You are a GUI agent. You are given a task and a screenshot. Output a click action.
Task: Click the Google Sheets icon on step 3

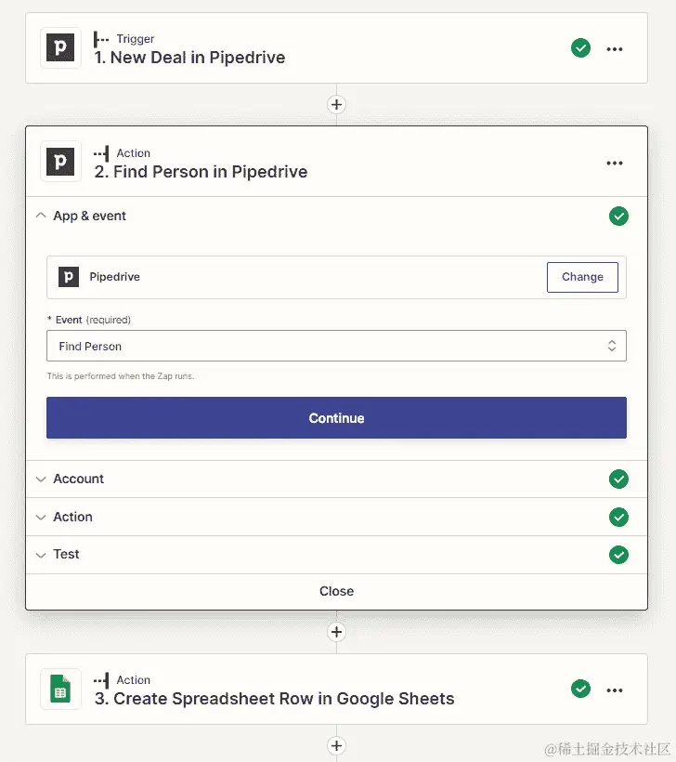point(60,690)
